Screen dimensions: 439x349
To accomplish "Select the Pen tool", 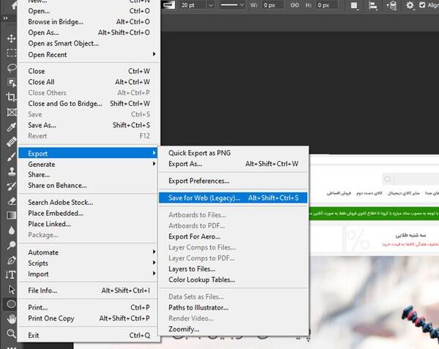I will click(x=11, y=260).
